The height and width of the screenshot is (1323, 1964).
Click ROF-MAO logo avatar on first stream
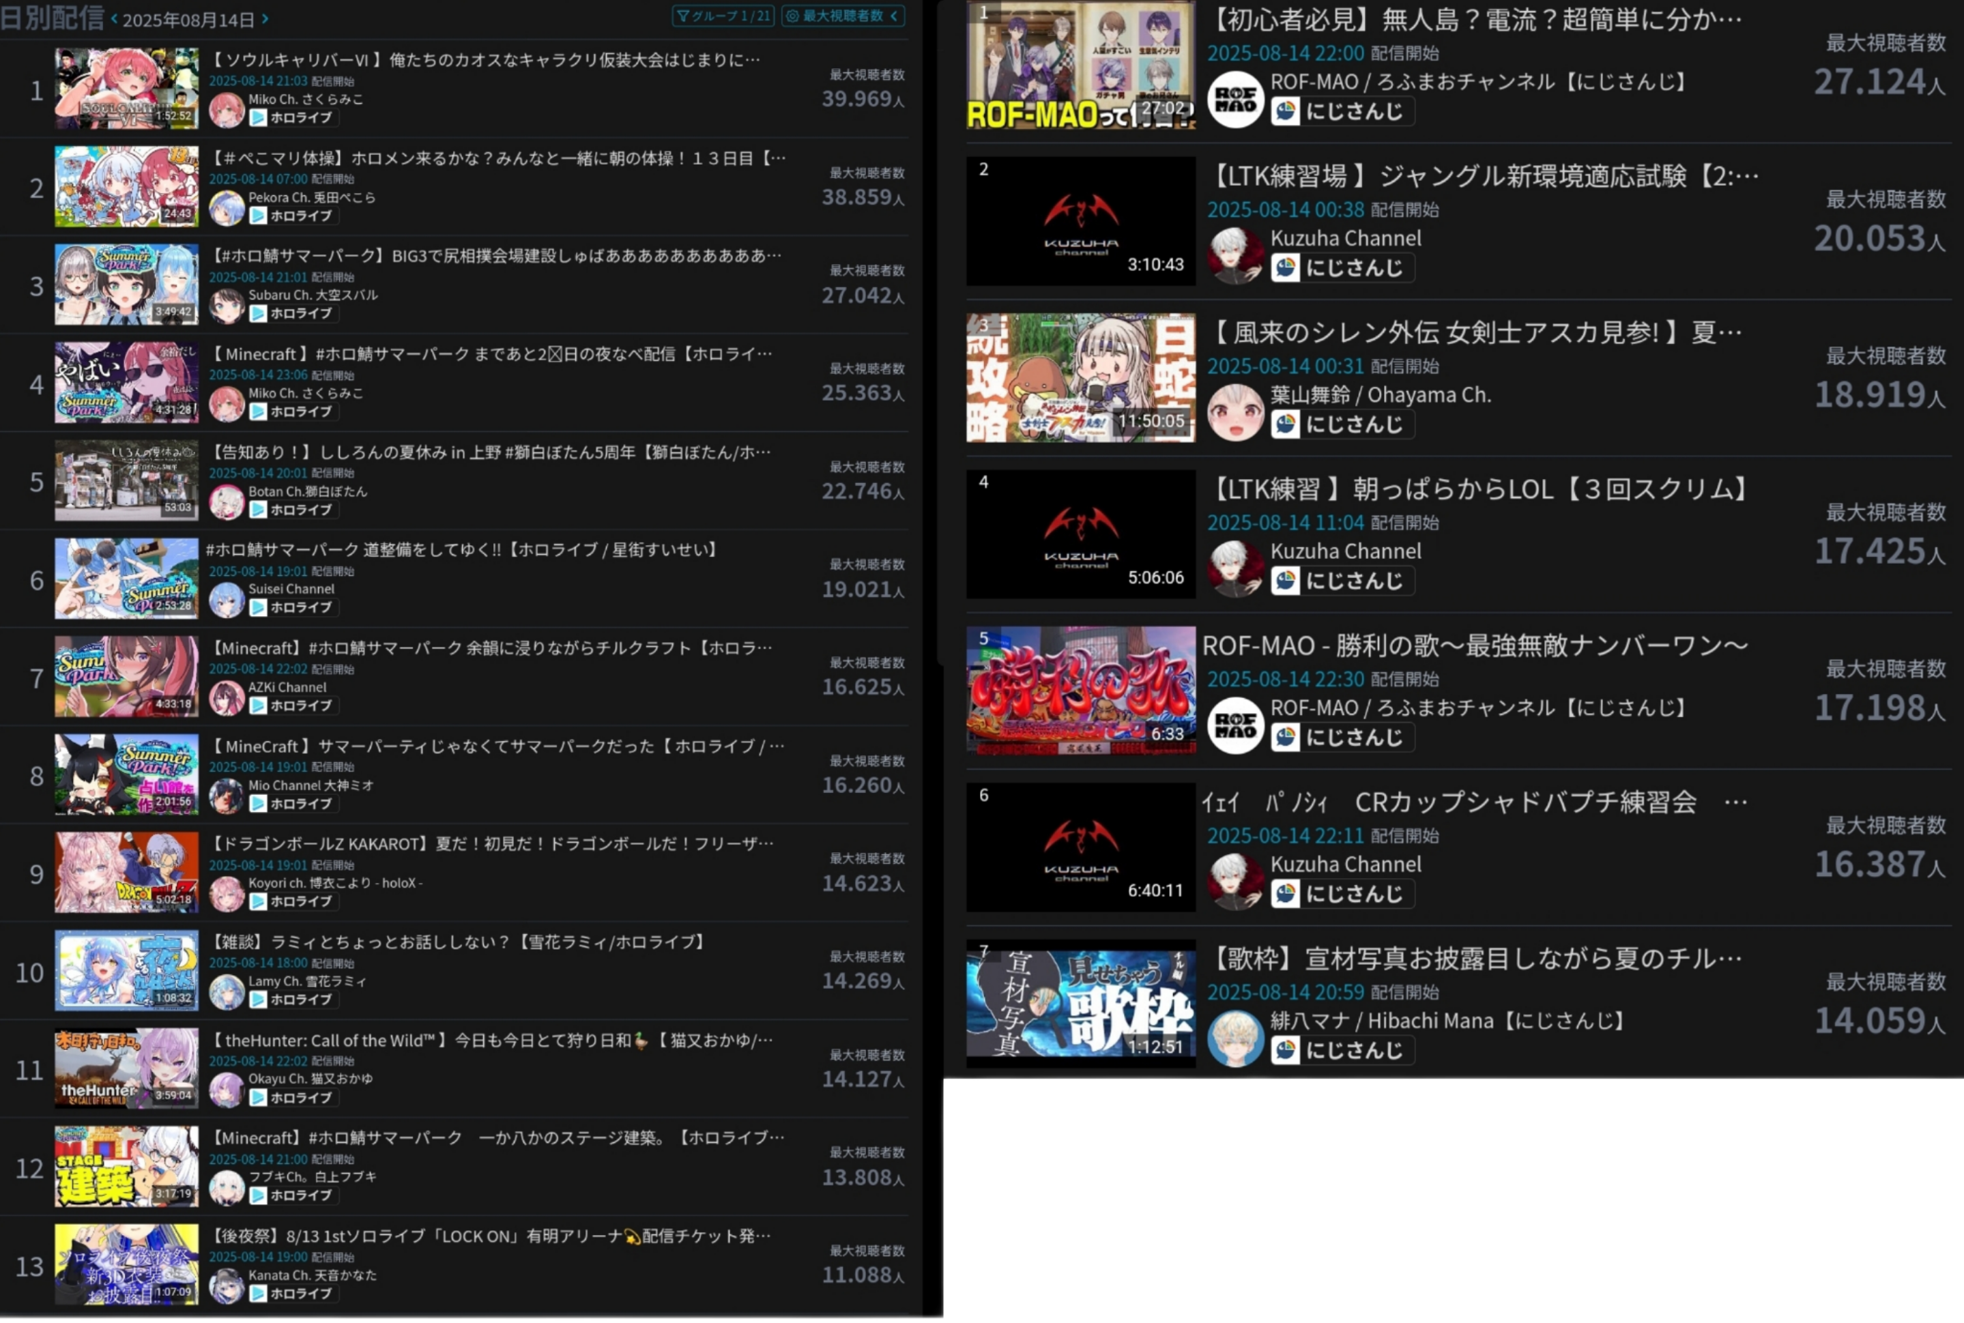coord(1235,100)
